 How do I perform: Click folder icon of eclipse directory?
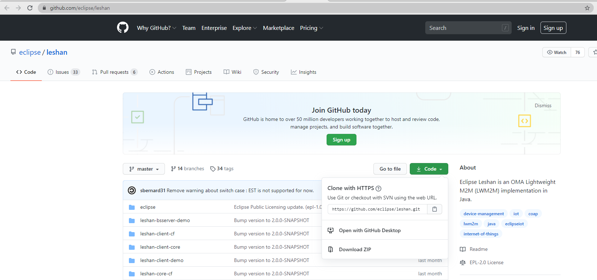pos(132,207)
